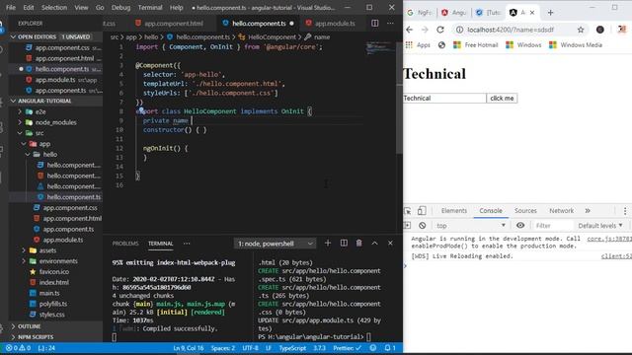Viewport: 632px width, 355px height.
Task: Clear the DevTools console
Action: (422, 226)
